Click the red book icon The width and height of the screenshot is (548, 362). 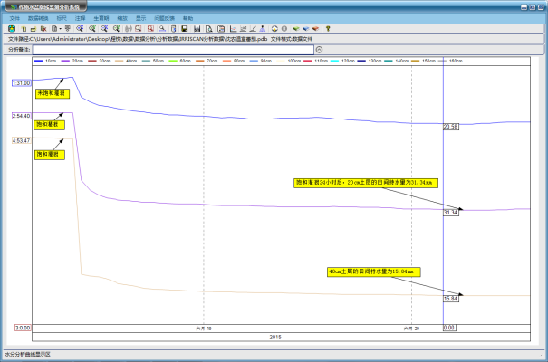click(x=315, y=29)
